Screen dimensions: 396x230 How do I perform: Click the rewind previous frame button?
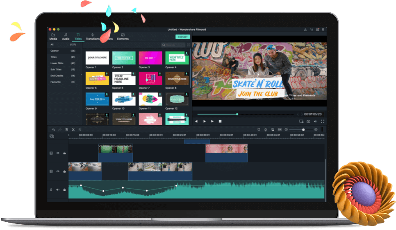[x=196, y=121]
